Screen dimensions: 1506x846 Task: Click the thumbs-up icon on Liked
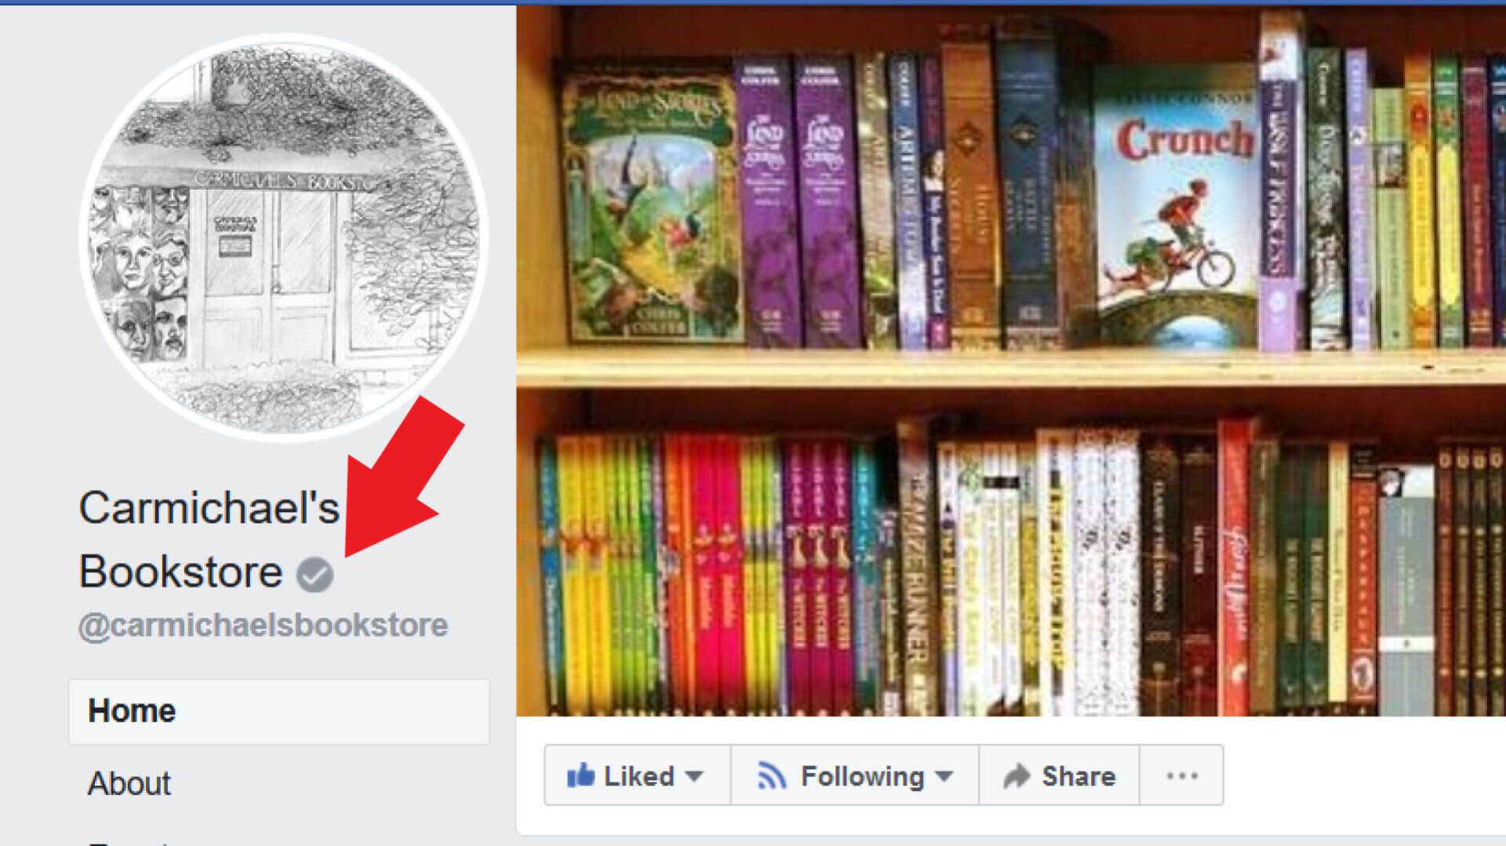click(580, 775)
